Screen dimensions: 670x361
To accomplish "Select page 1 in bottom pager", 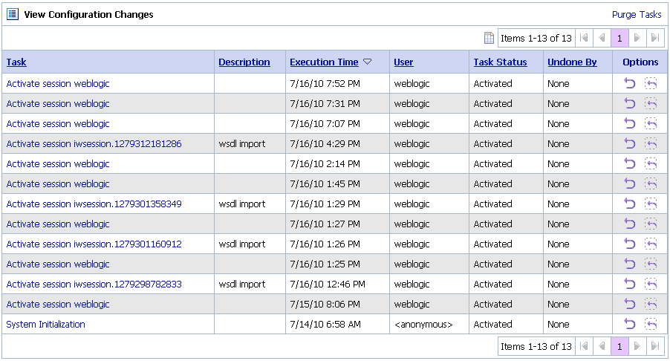I will pos(619,346).
